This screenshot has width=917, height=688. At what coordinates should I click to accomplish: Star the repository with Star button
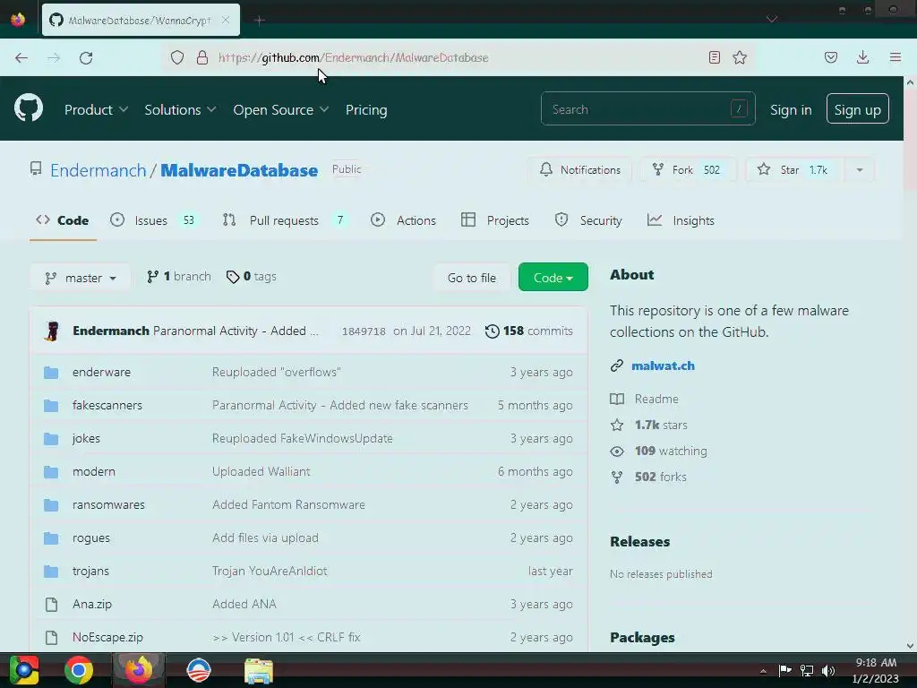[x=794, y=169]
